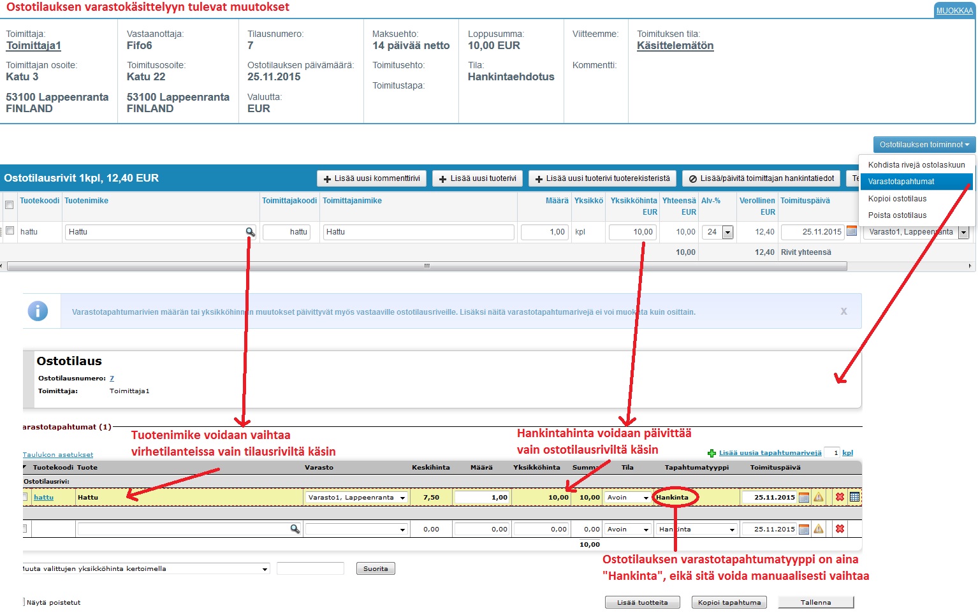978x613 pixels.
Task: Click the horizontal scrollbar under order rows
Action: (426, 266)
